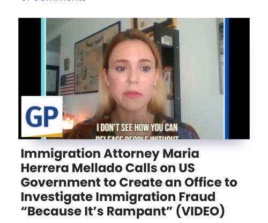Click the cropped Comments text at top
268x223 pixels.
(x=54, y=1)
